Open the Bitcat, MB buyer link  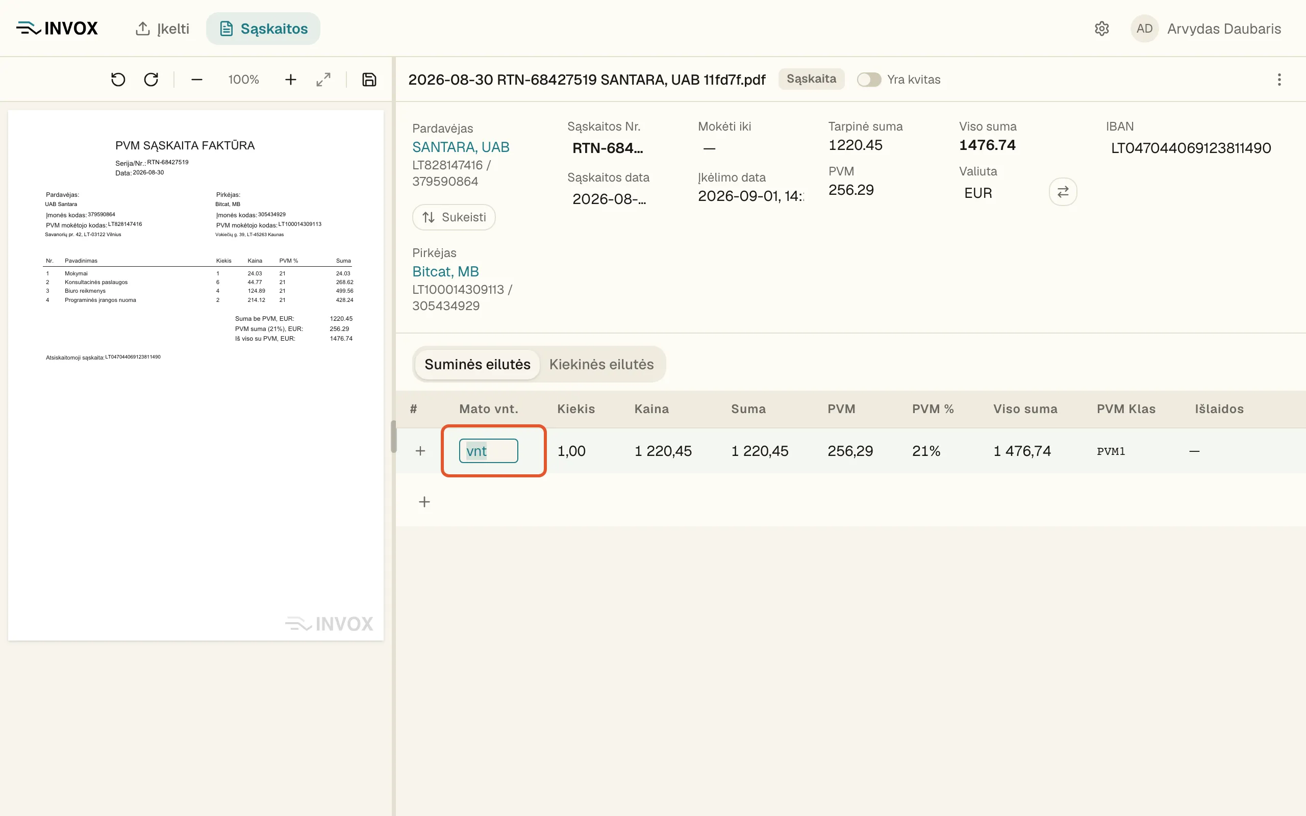pos(446,271)
